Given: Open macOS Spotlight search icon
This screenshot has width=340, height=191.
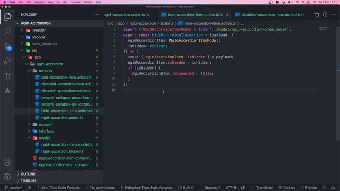Looking at the screenshot, I should 303,2.
